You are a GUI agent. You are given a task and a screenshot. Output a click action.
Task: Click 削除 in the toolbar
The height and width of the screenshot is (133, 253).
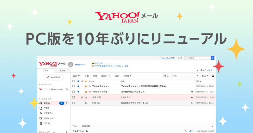point(95,76)
